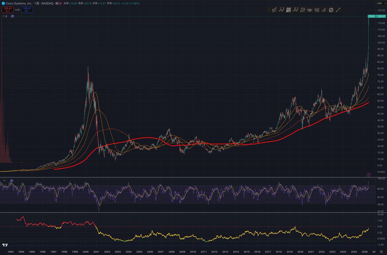The image size is (387, 255).
Task: Select the parallel channel drawing tool
Action: pyautogui.click(x=274, y=10)
